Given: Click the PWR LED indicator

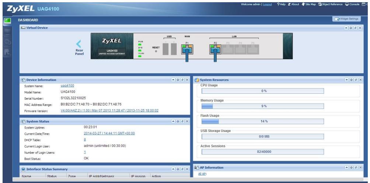Looking at the screenshot, I should (x=140, y=44).
